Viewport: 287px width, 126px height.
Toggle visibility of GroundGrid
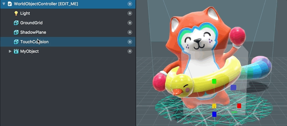[x=130, y=23]
